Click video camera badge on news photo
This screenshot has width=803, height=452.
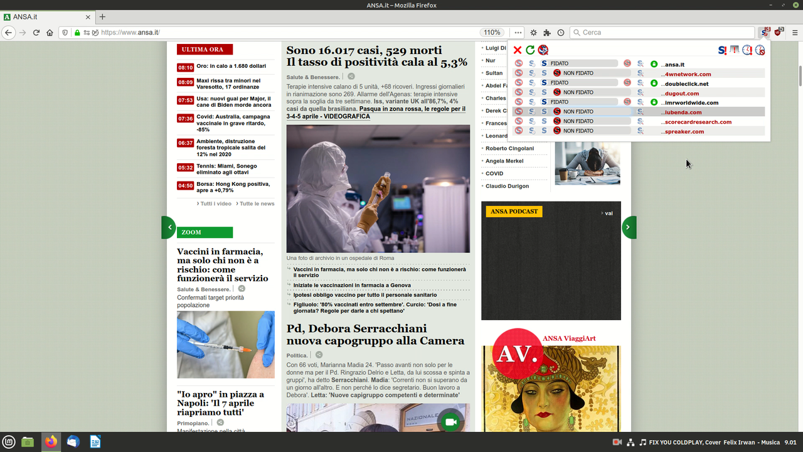coord(450,422)
